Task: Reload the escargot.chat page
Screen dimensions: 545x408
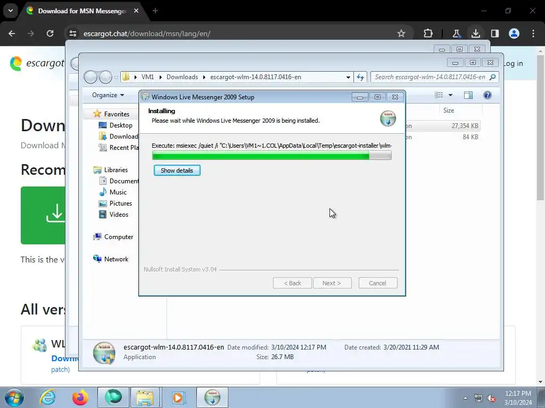Action: [50, 33]
